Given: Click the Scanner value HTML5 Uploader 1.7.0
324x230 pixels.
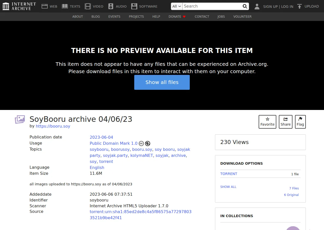Looking at the screenshot, I should [x=129, y=206].
